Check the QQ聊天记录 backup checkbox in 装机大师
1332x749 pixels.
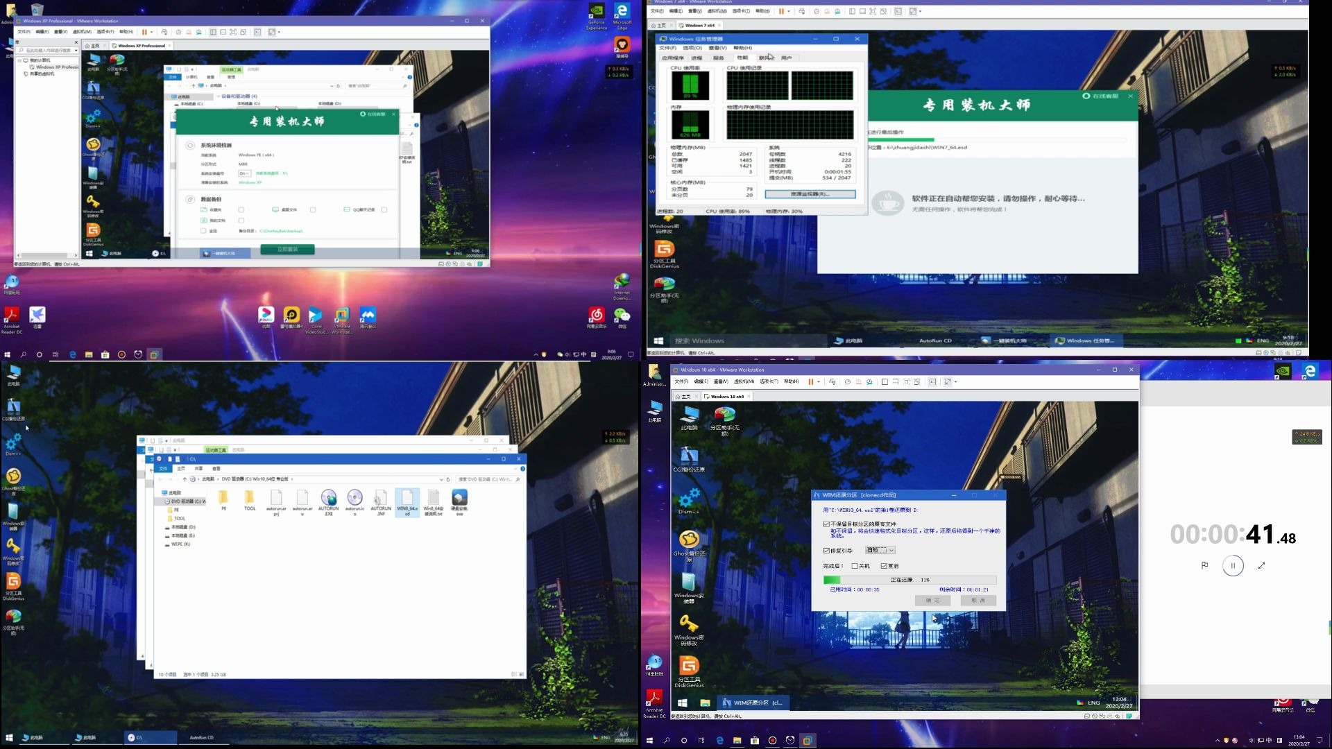pos(384,209)
